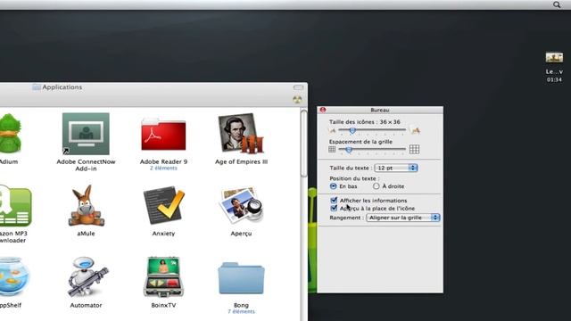Open the Adobe Reader 9 folder

(163, 135)
